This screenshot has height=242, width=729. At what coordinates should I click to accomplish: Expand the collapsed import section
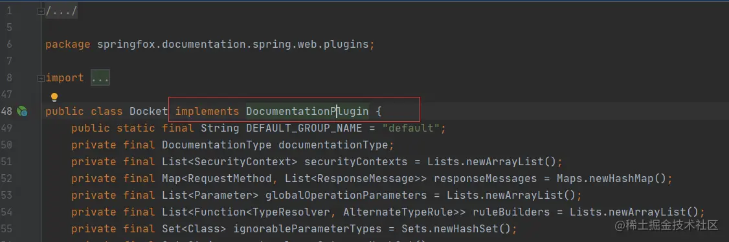pyautogui.click(x=41, y=78)
